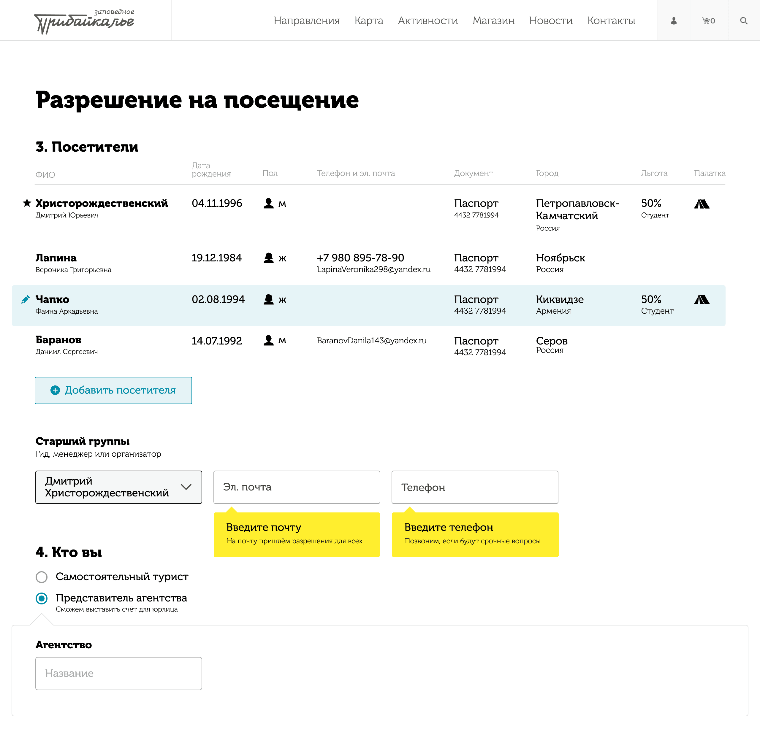Click the gender person icon for Лапина
This screenshot has height=751, width=760.
pyautogui.click(x=269, y=258)
